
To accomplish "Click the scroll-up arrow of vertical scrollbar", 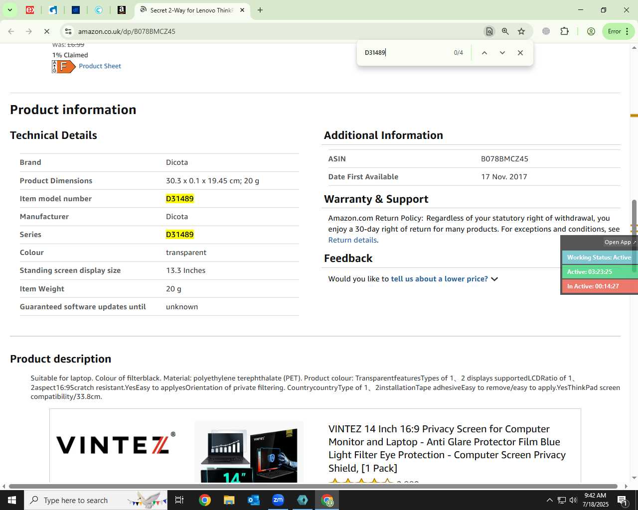I will coord(634,48).
